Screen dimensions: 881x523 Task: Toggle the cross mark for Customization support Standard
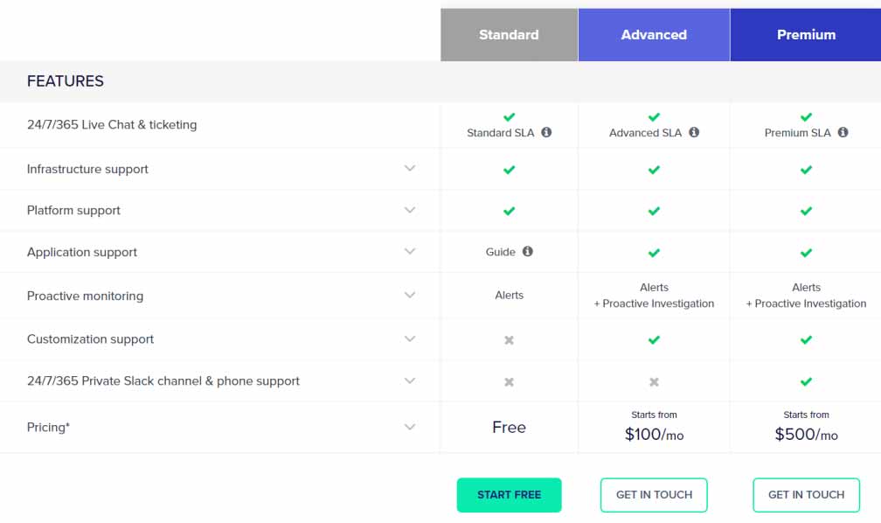coord(509,339)
